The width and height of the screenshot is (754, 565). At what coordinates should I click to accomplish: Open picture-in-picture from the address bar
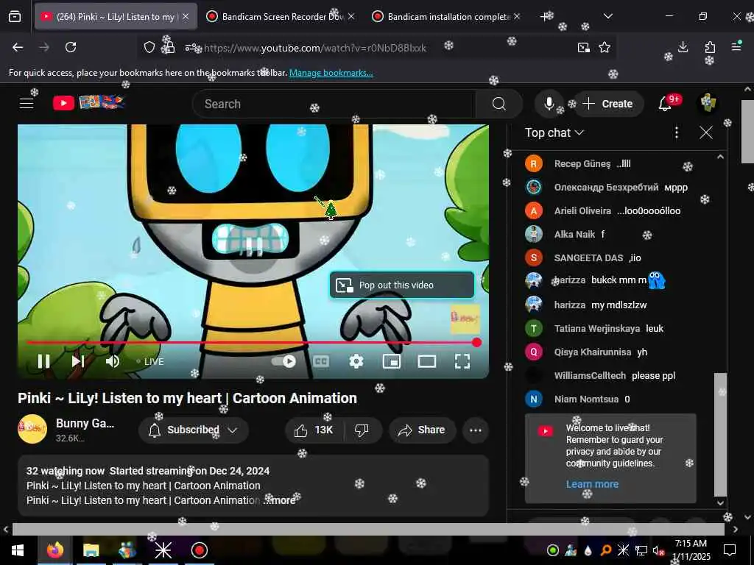click(x=583, y=47)
